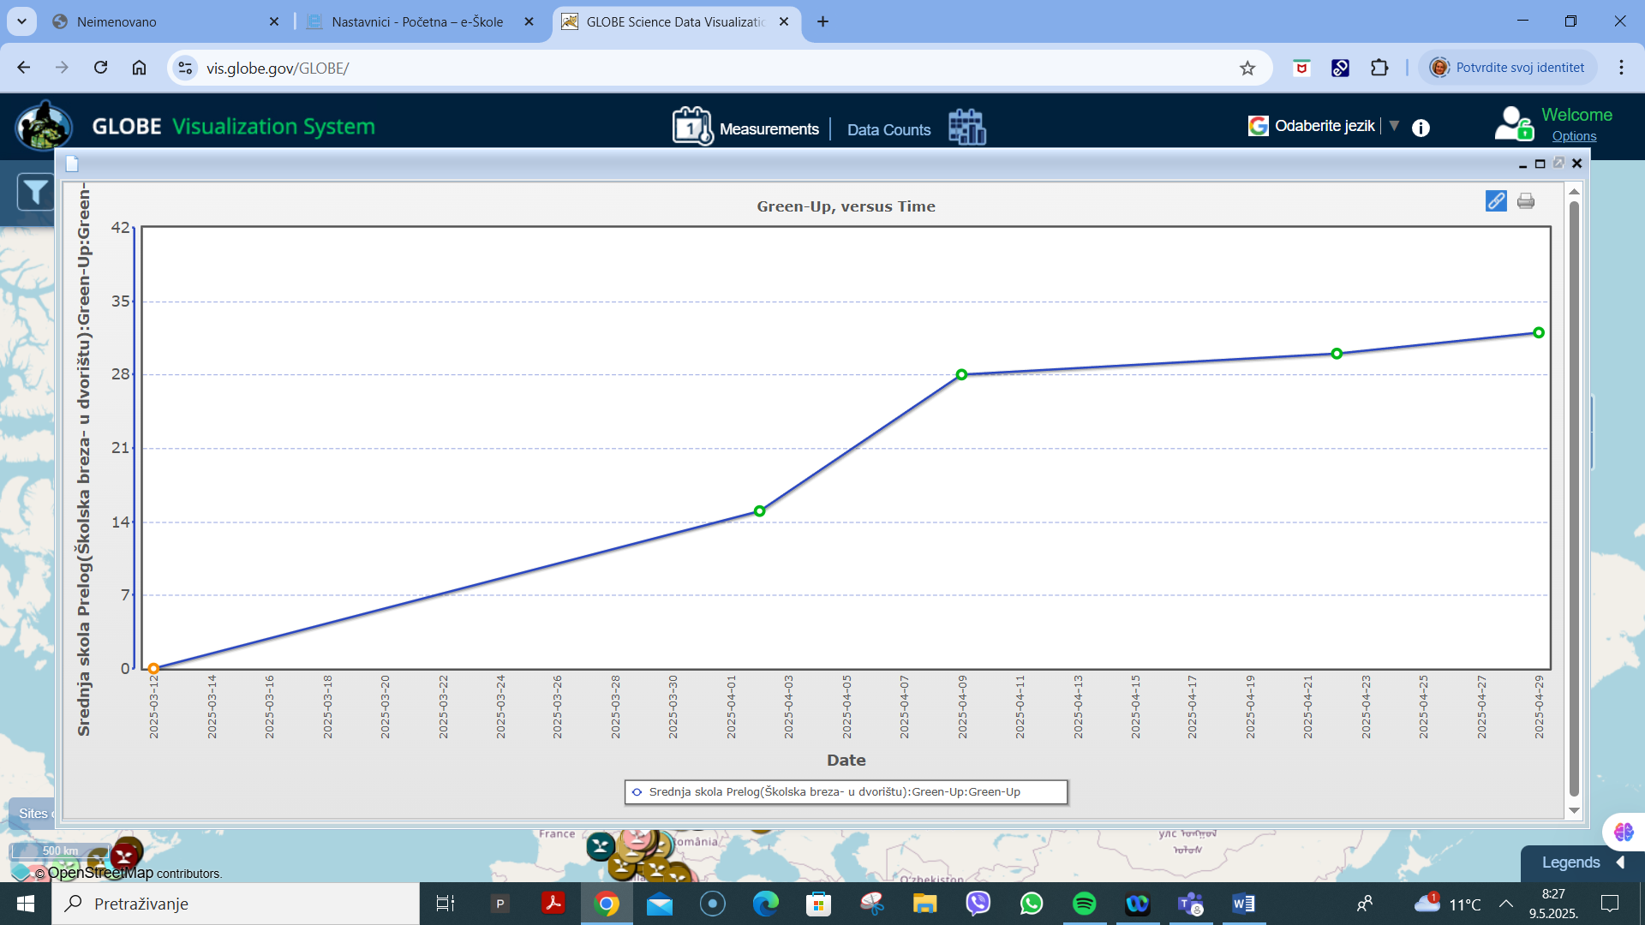
Task: Select the Data Counts menu item
Action: pos(888,129)
